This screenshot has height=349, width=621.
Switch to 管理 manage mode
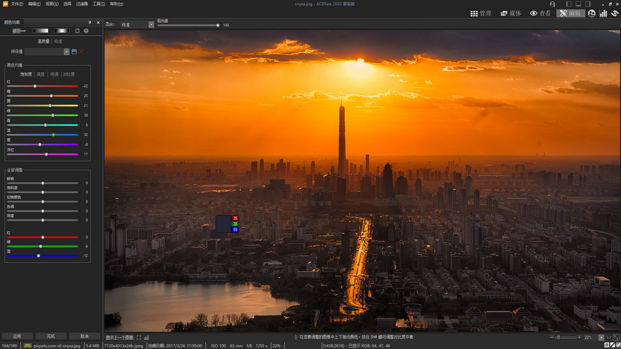pyautogui.click(x=481, y=14)
